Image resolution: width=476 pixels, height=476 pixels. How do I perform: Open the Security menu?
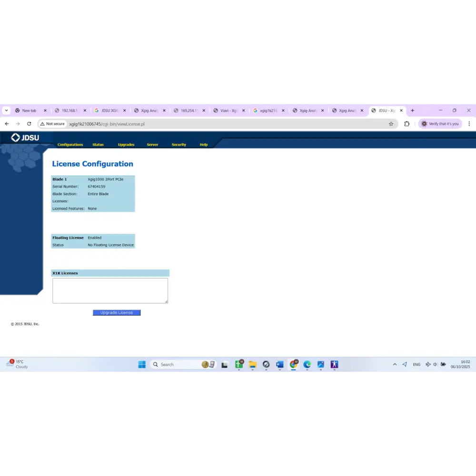[x=179, y=145]
